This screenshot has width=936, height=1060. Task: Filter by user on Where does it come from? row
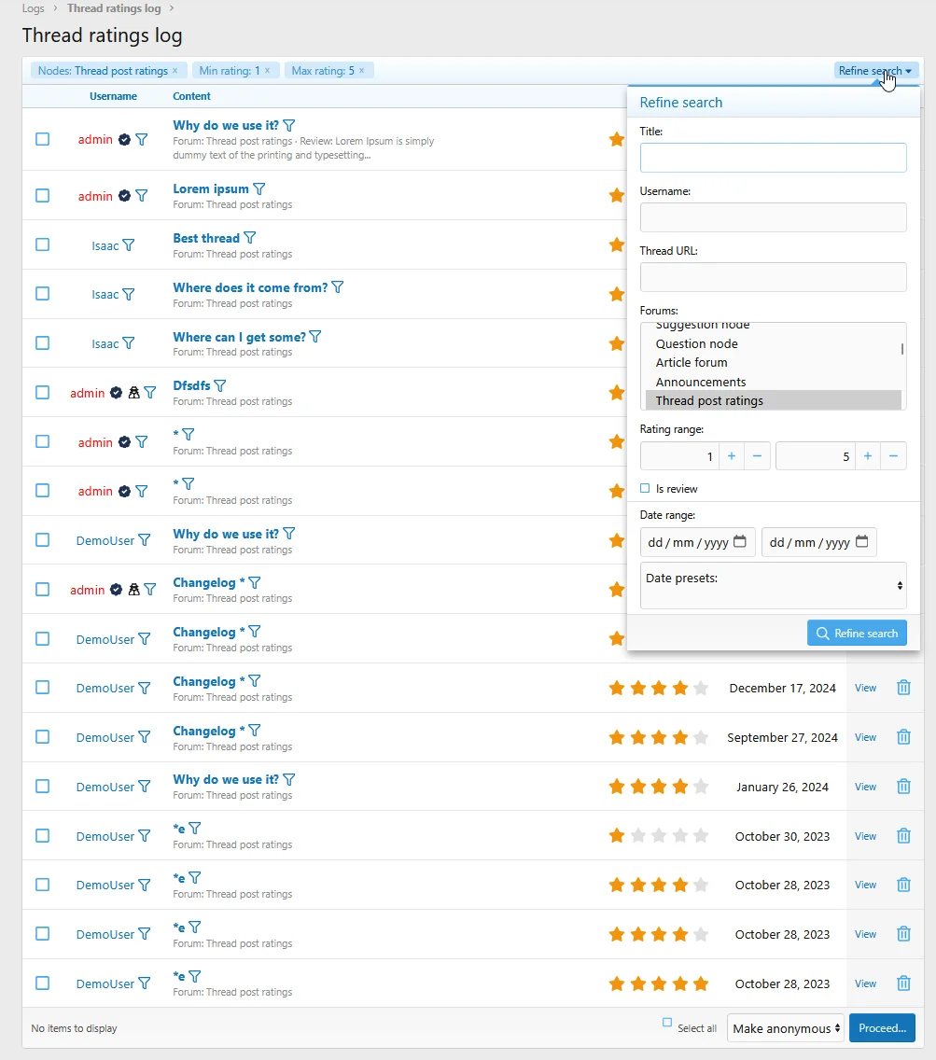128,294
